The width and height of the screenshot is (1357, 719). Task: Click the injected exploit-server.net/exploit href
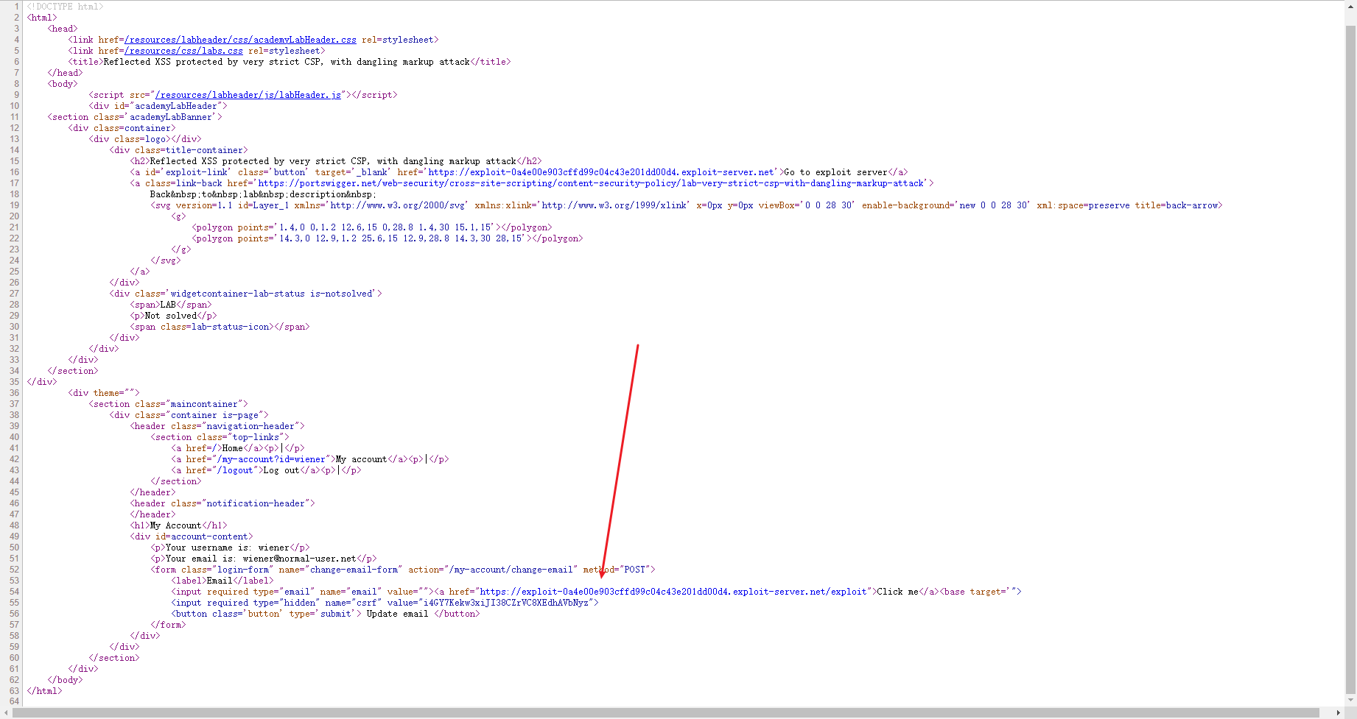(673, 592)
